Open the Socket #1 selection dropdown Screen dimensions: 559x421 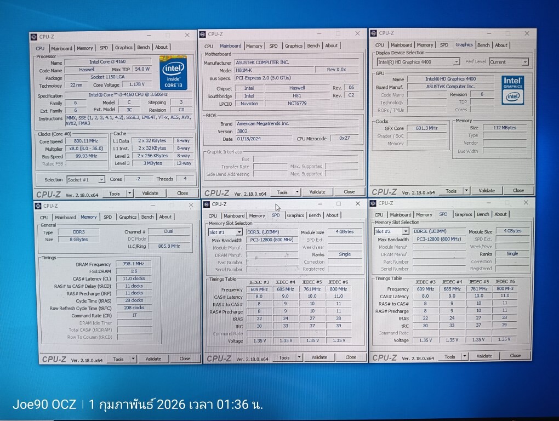coord(101,180)
